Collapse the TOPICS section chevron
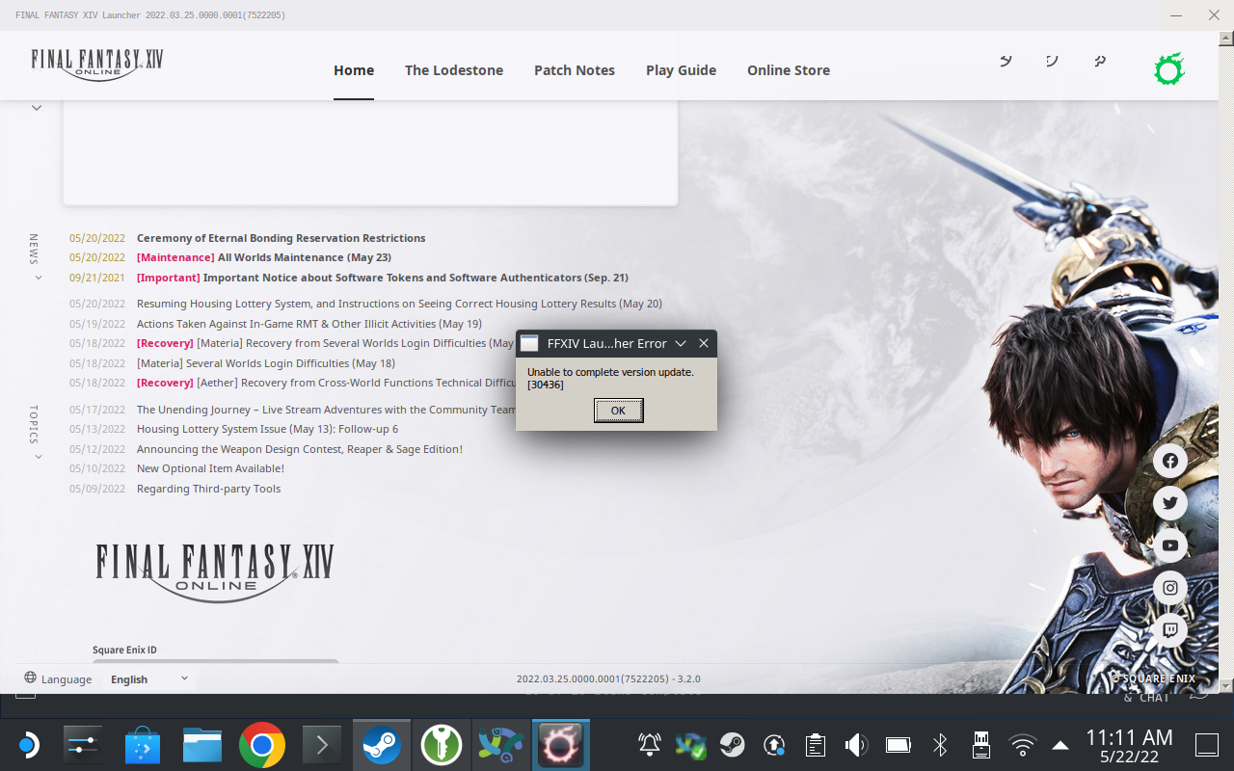 click(39, 457)
